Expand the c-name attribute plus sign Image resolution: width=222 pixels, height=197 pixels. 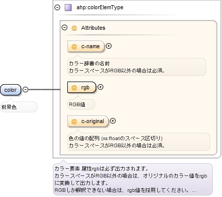[108, 46]
